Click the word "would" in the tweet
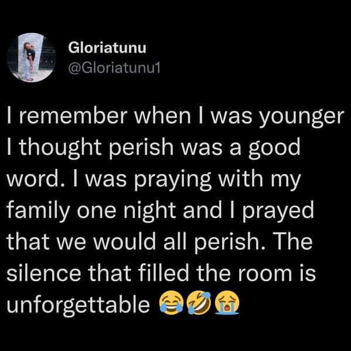The width and height of the screenshot is (351, 351). (124, 241)
